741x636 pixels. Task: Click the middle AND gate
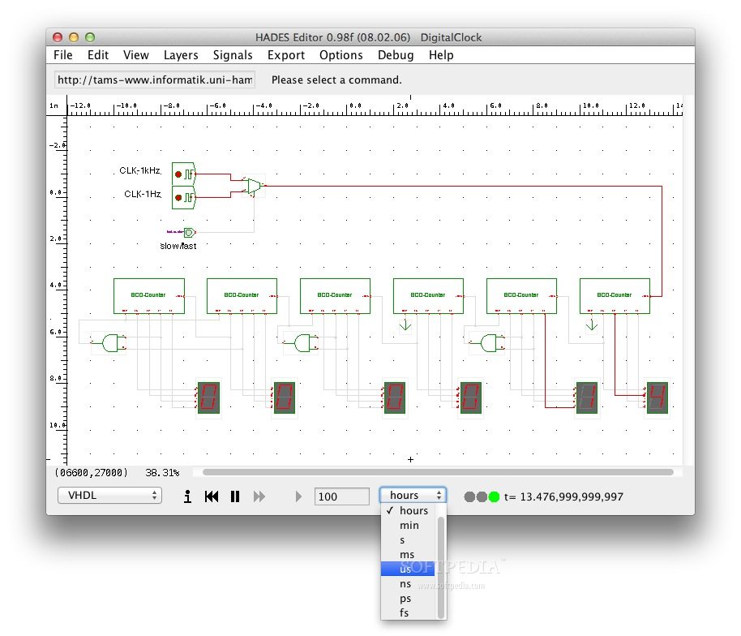pyautogui.click(x=302, y=343)
